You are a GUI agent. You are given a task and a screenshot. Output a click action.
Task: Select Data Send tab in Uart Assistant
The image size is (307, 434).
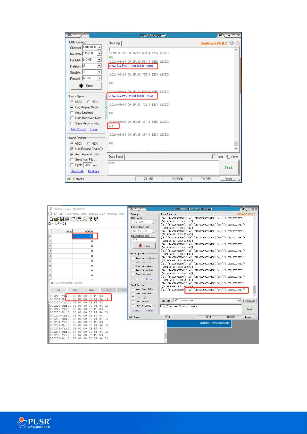click(x=116, y=157)
